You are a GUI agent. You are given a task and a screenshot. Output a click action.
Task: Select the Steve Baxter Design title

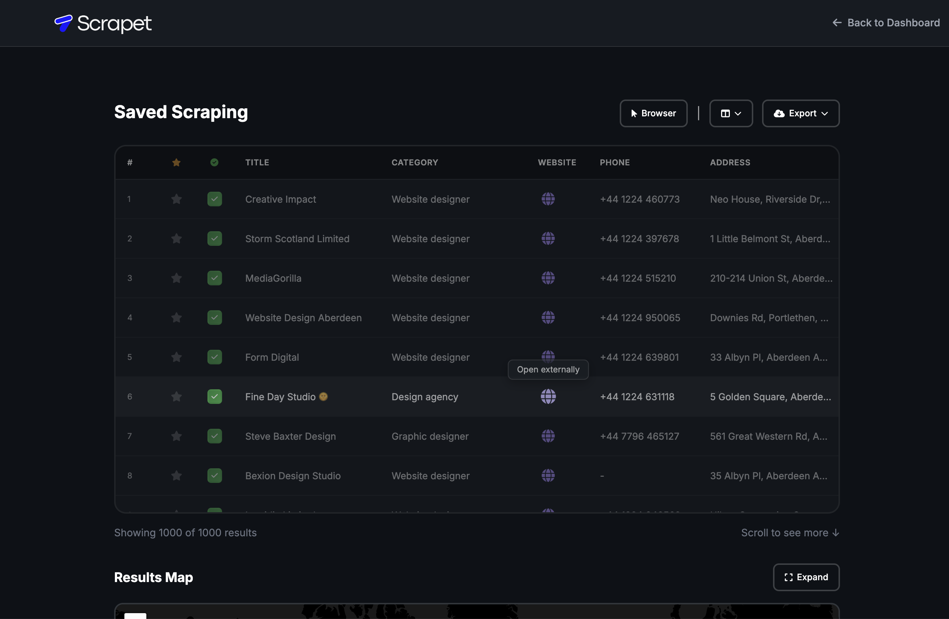(290, 436)
